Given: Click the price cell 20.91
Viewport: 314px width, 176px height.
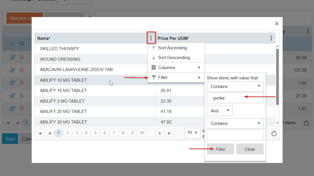Looking at the screenshot, I should (x=166, y=91).
